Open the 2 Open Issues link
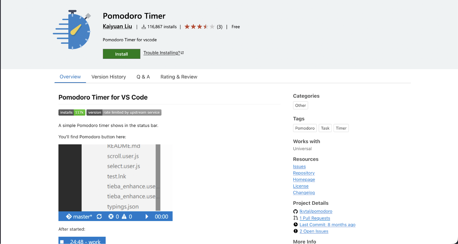The height and width of the screenshot is (244, 458). click(x=314, y=231)
